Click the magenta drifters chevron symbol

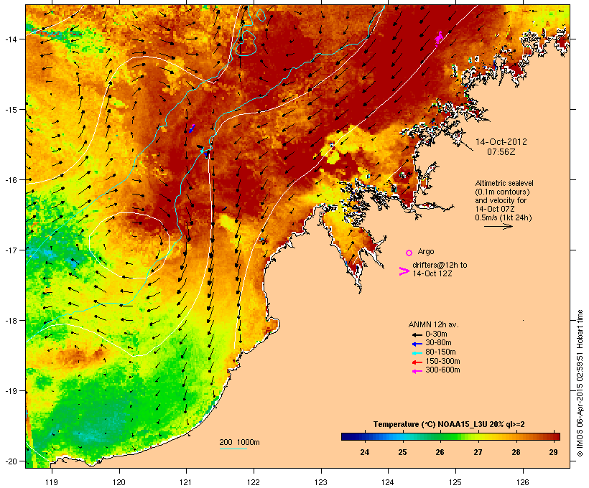click(x=404, y=271)
